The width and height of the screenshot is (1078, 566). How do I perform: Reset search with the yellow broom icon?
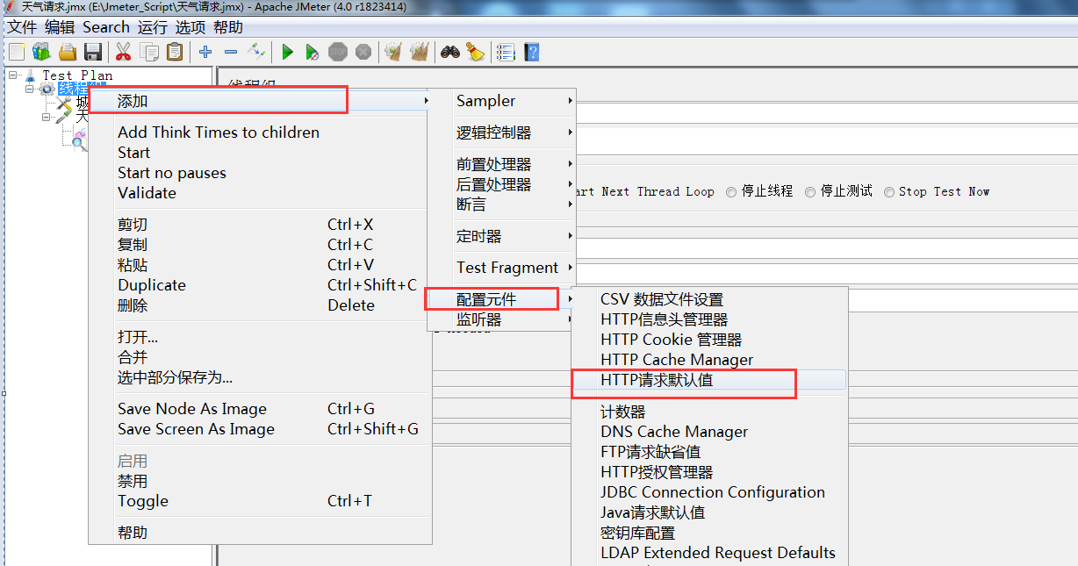[x=475, y=52]
